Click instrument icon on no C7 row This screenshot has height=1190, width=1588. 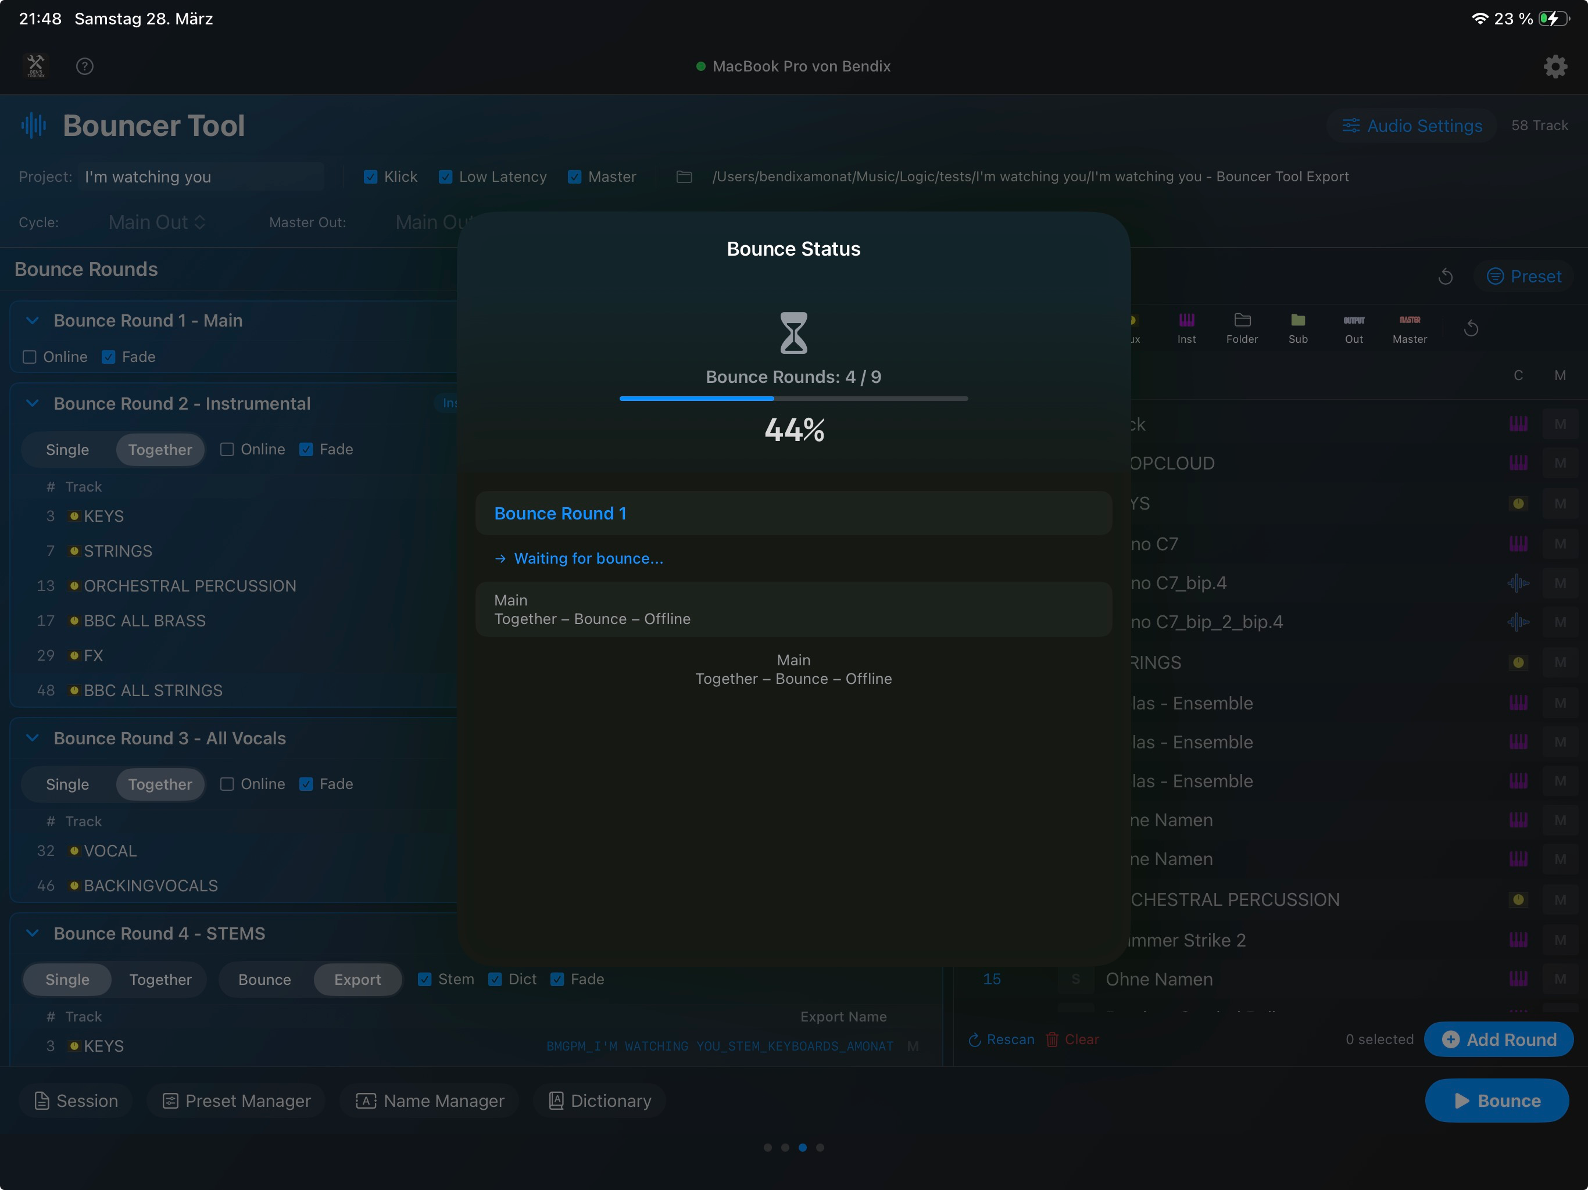(x=1518, y=543)
